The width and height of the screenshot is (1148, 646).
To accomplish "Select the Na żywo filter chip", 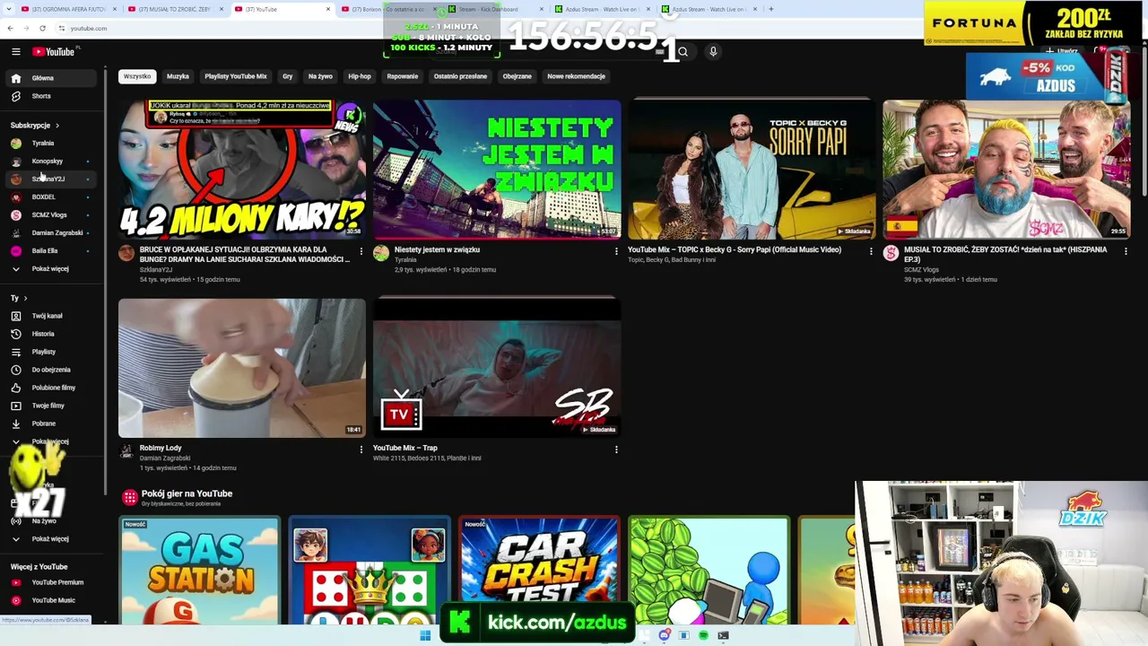I will 320,76.
